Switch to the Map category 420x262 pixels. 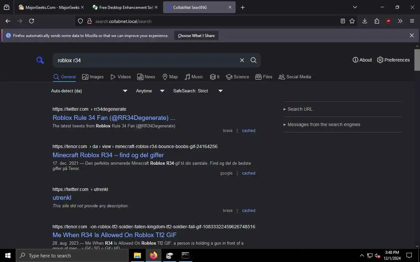170,77
